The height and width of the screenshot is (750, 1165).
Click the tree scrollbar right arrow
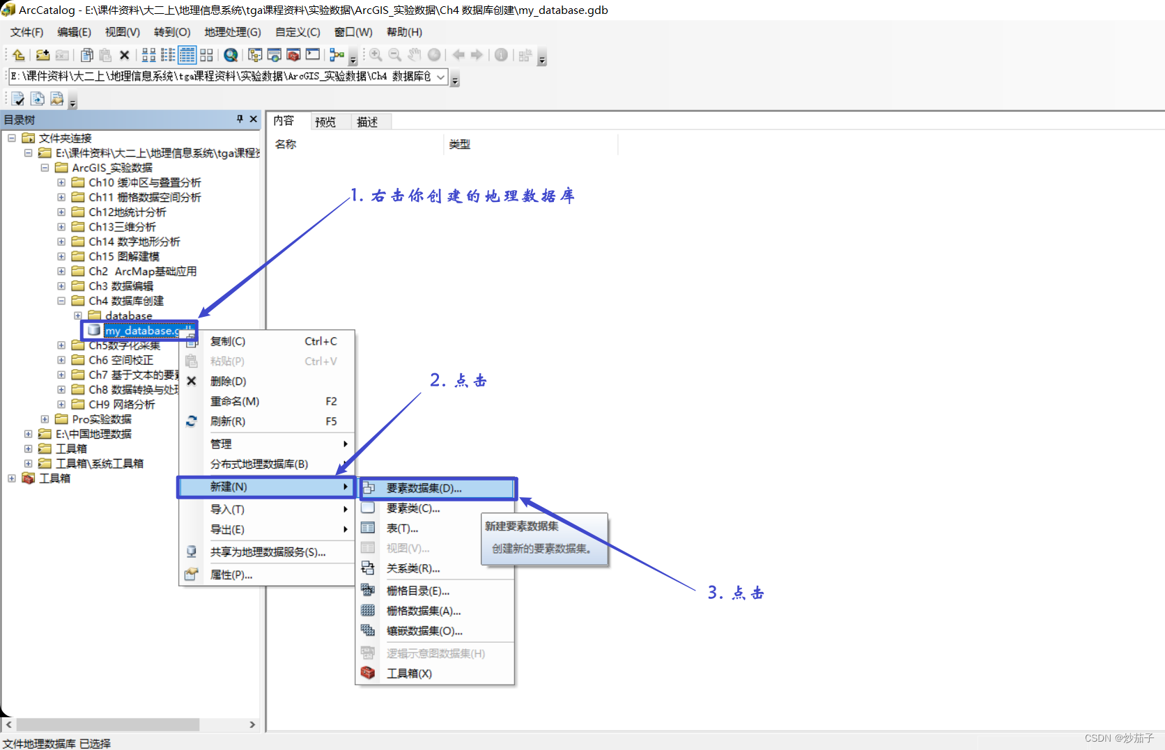(x=252, y=725)
